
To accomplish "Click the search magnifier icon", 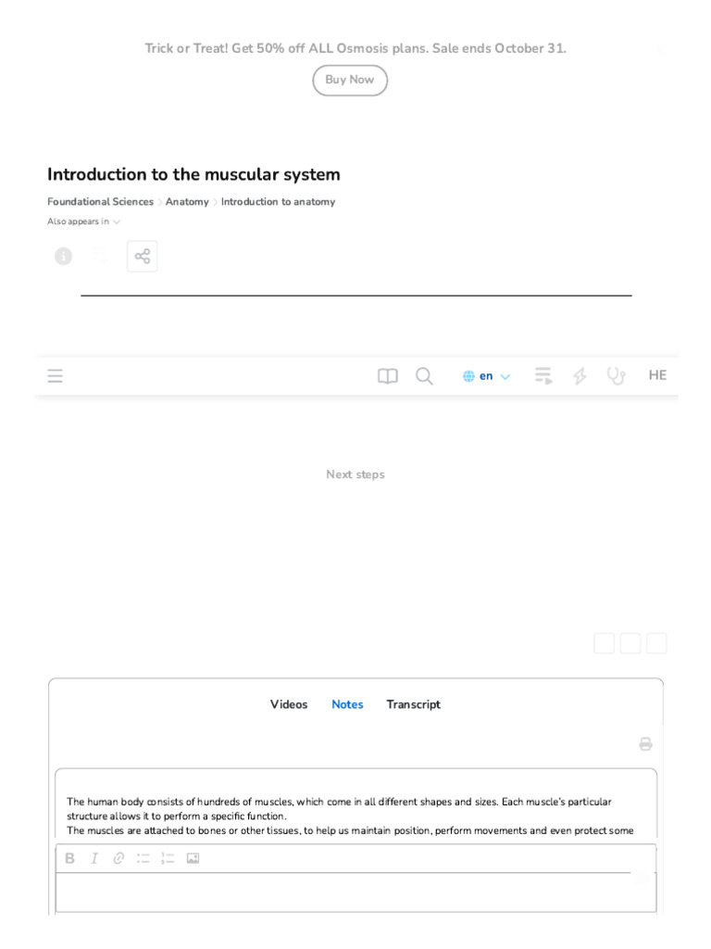I will click(x=424, y=376).
